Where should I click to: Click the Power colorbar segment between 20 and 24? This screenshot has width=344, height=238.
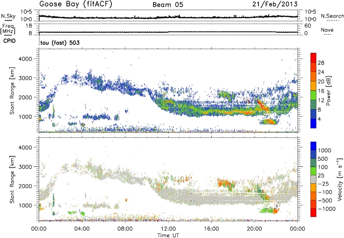(x=313, y=76)
